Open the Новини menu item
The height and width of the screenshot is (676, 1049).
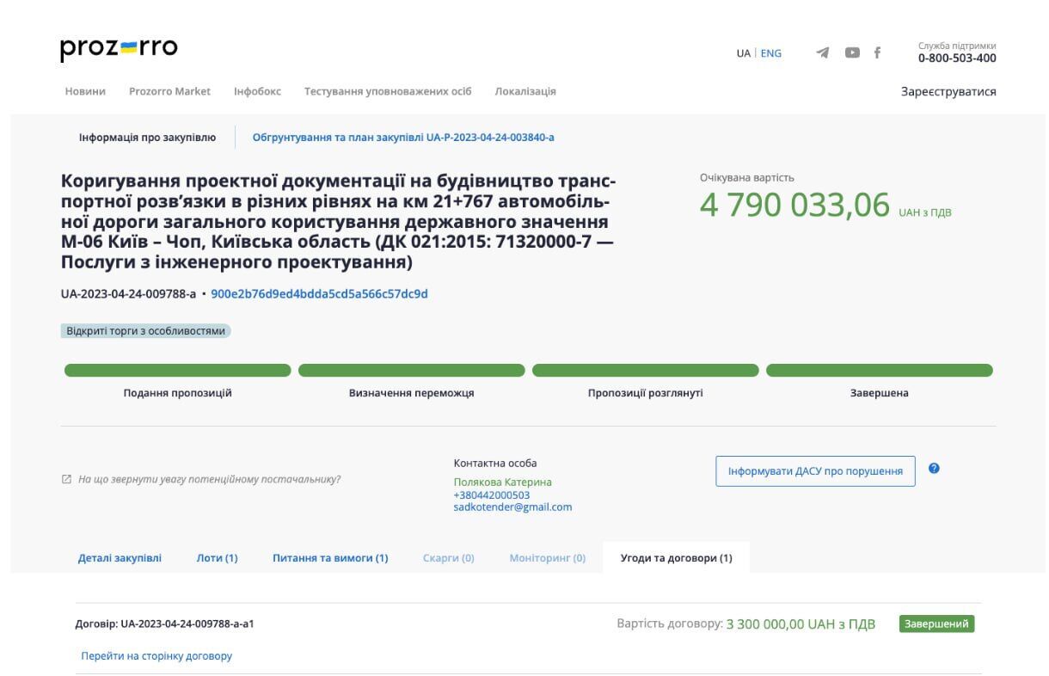click(85, 91)
